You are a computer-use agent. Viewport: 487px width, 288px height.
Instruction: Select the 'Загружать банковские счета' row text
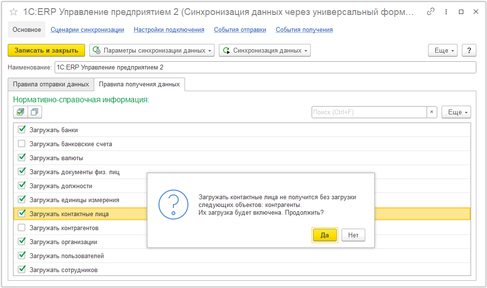pyautogui.click(x=71, y=144)
